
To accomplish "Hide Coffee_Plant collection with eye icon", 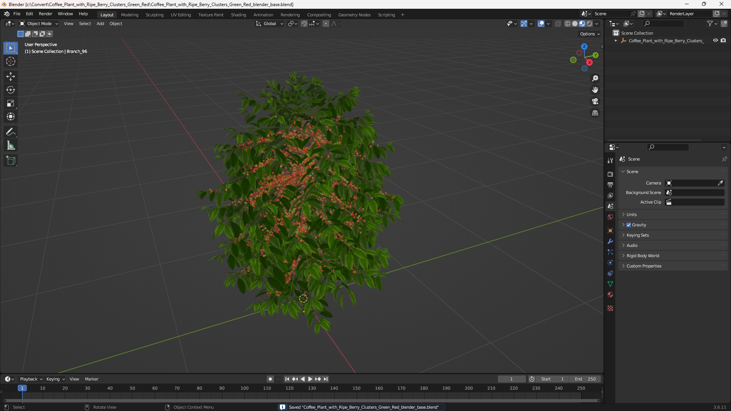I will pyautogui.click(x=715, y=40).
